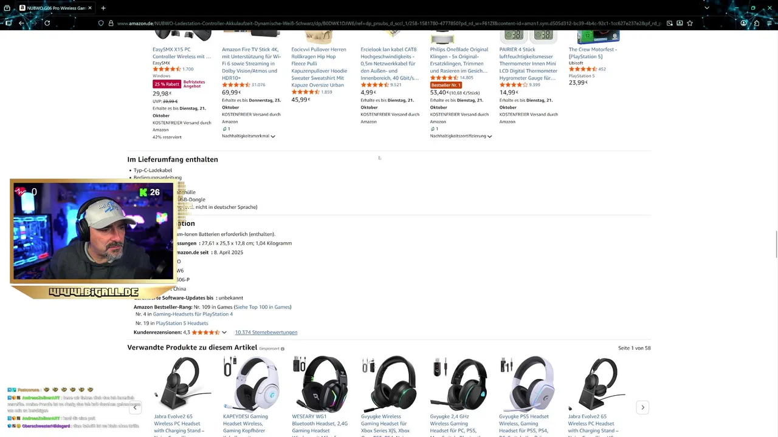Click the address bar URL field
This screenshot has width=778, height=437.
click(389, 23)
